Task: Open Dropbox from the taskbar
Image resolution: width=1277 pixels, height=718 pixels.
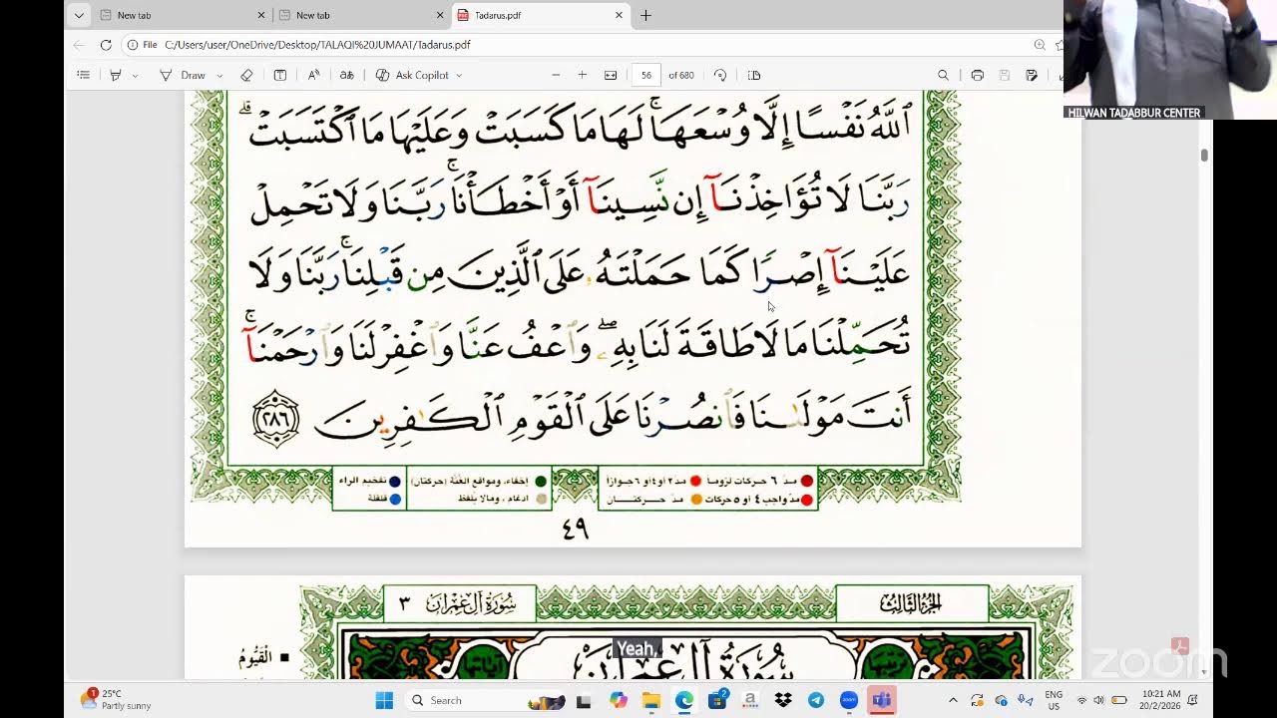Action: [783, 701]
